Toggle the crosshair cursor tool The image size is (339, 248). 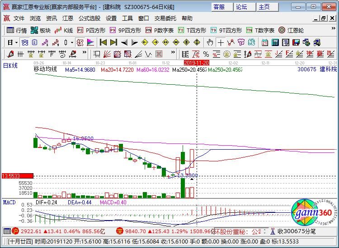221,42
